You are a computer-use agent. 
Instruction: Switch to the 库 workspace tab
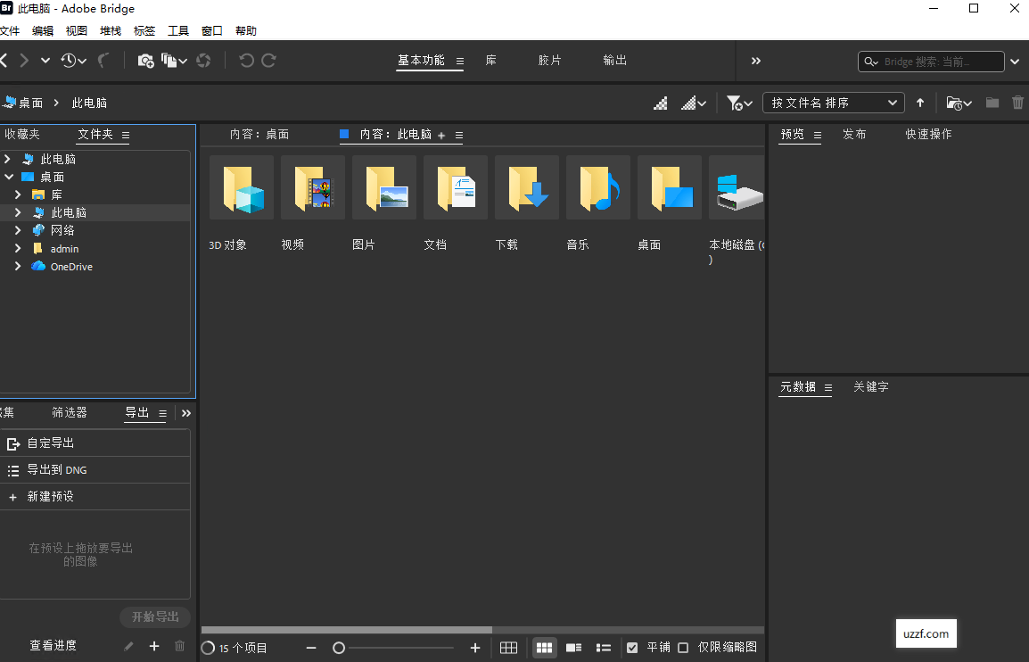click(x=490, y=61)
